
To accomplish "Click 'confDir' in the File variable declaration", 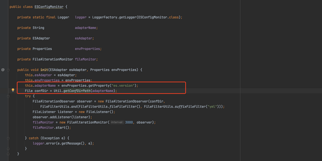I will tap(41, 91).
